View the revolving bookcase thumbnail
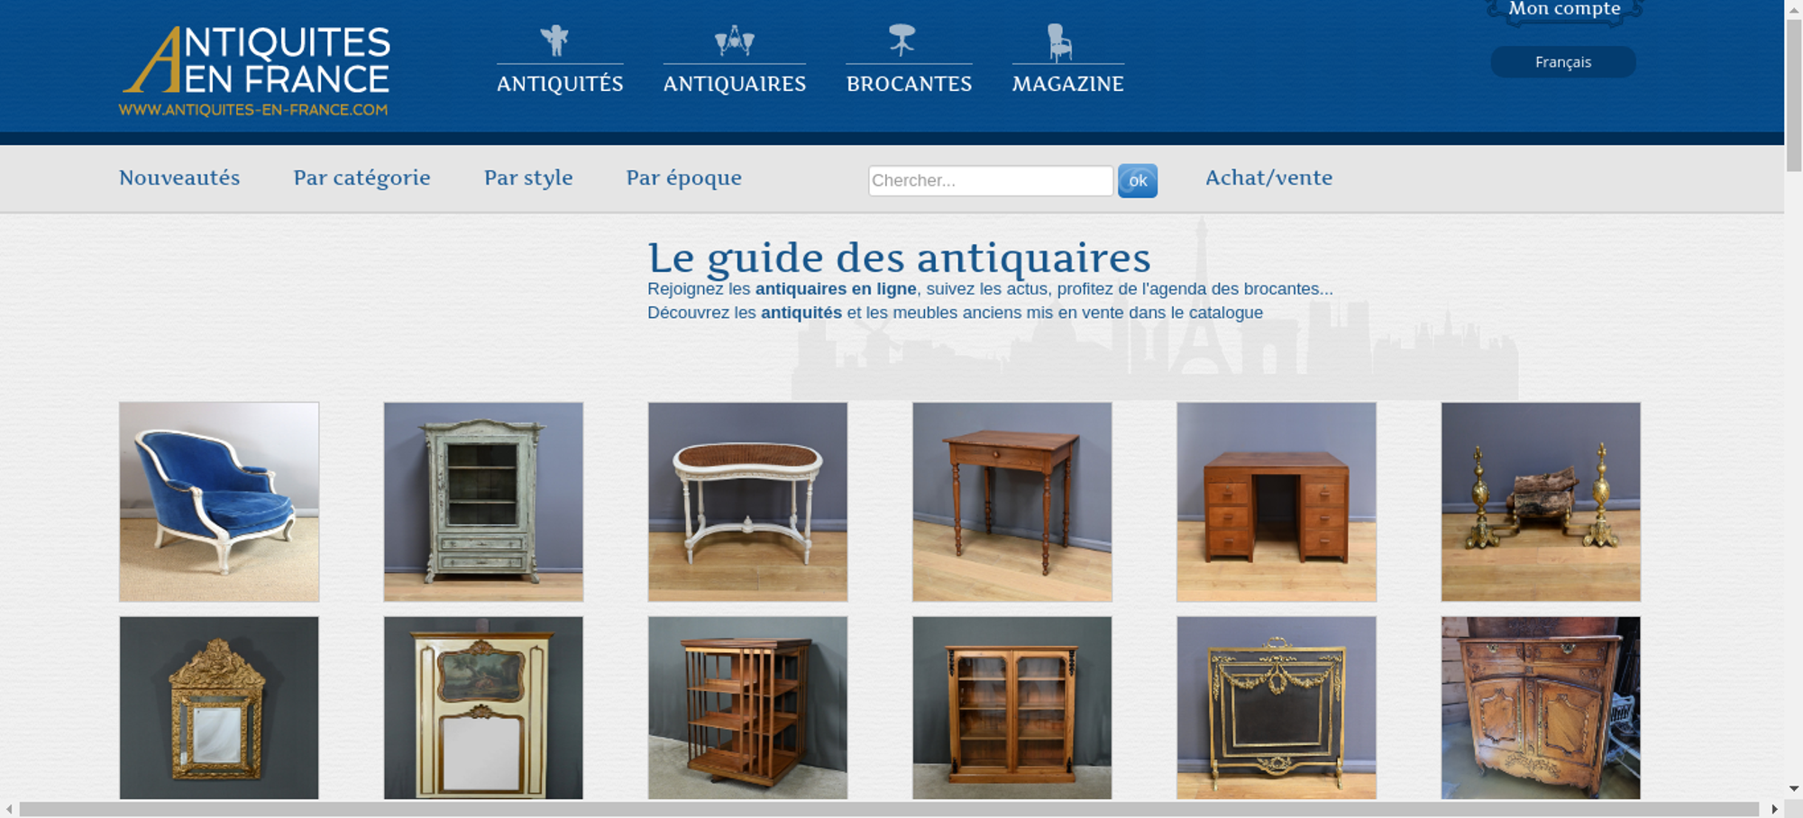 [747, 707]
